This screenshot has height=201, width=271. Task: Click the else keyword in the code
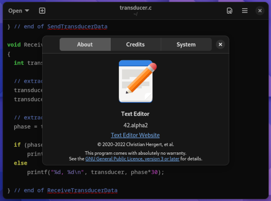point(21,163)
